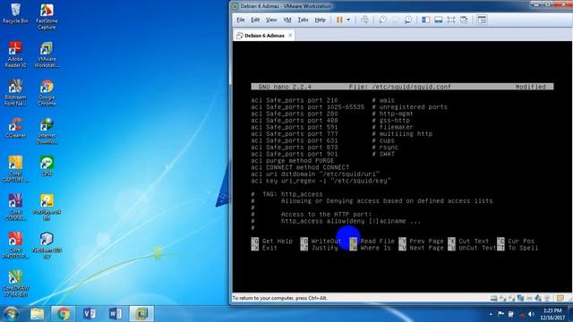Open the Windows Start menu
573x322 pixels.
click(x=11, y=314)
